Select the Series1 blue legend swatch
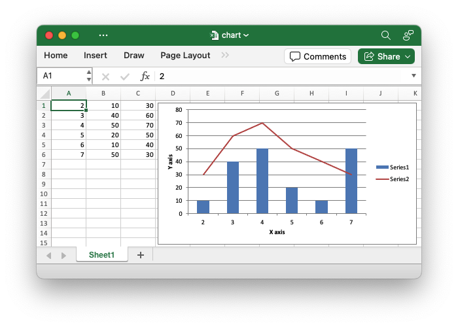 [382, 167]
